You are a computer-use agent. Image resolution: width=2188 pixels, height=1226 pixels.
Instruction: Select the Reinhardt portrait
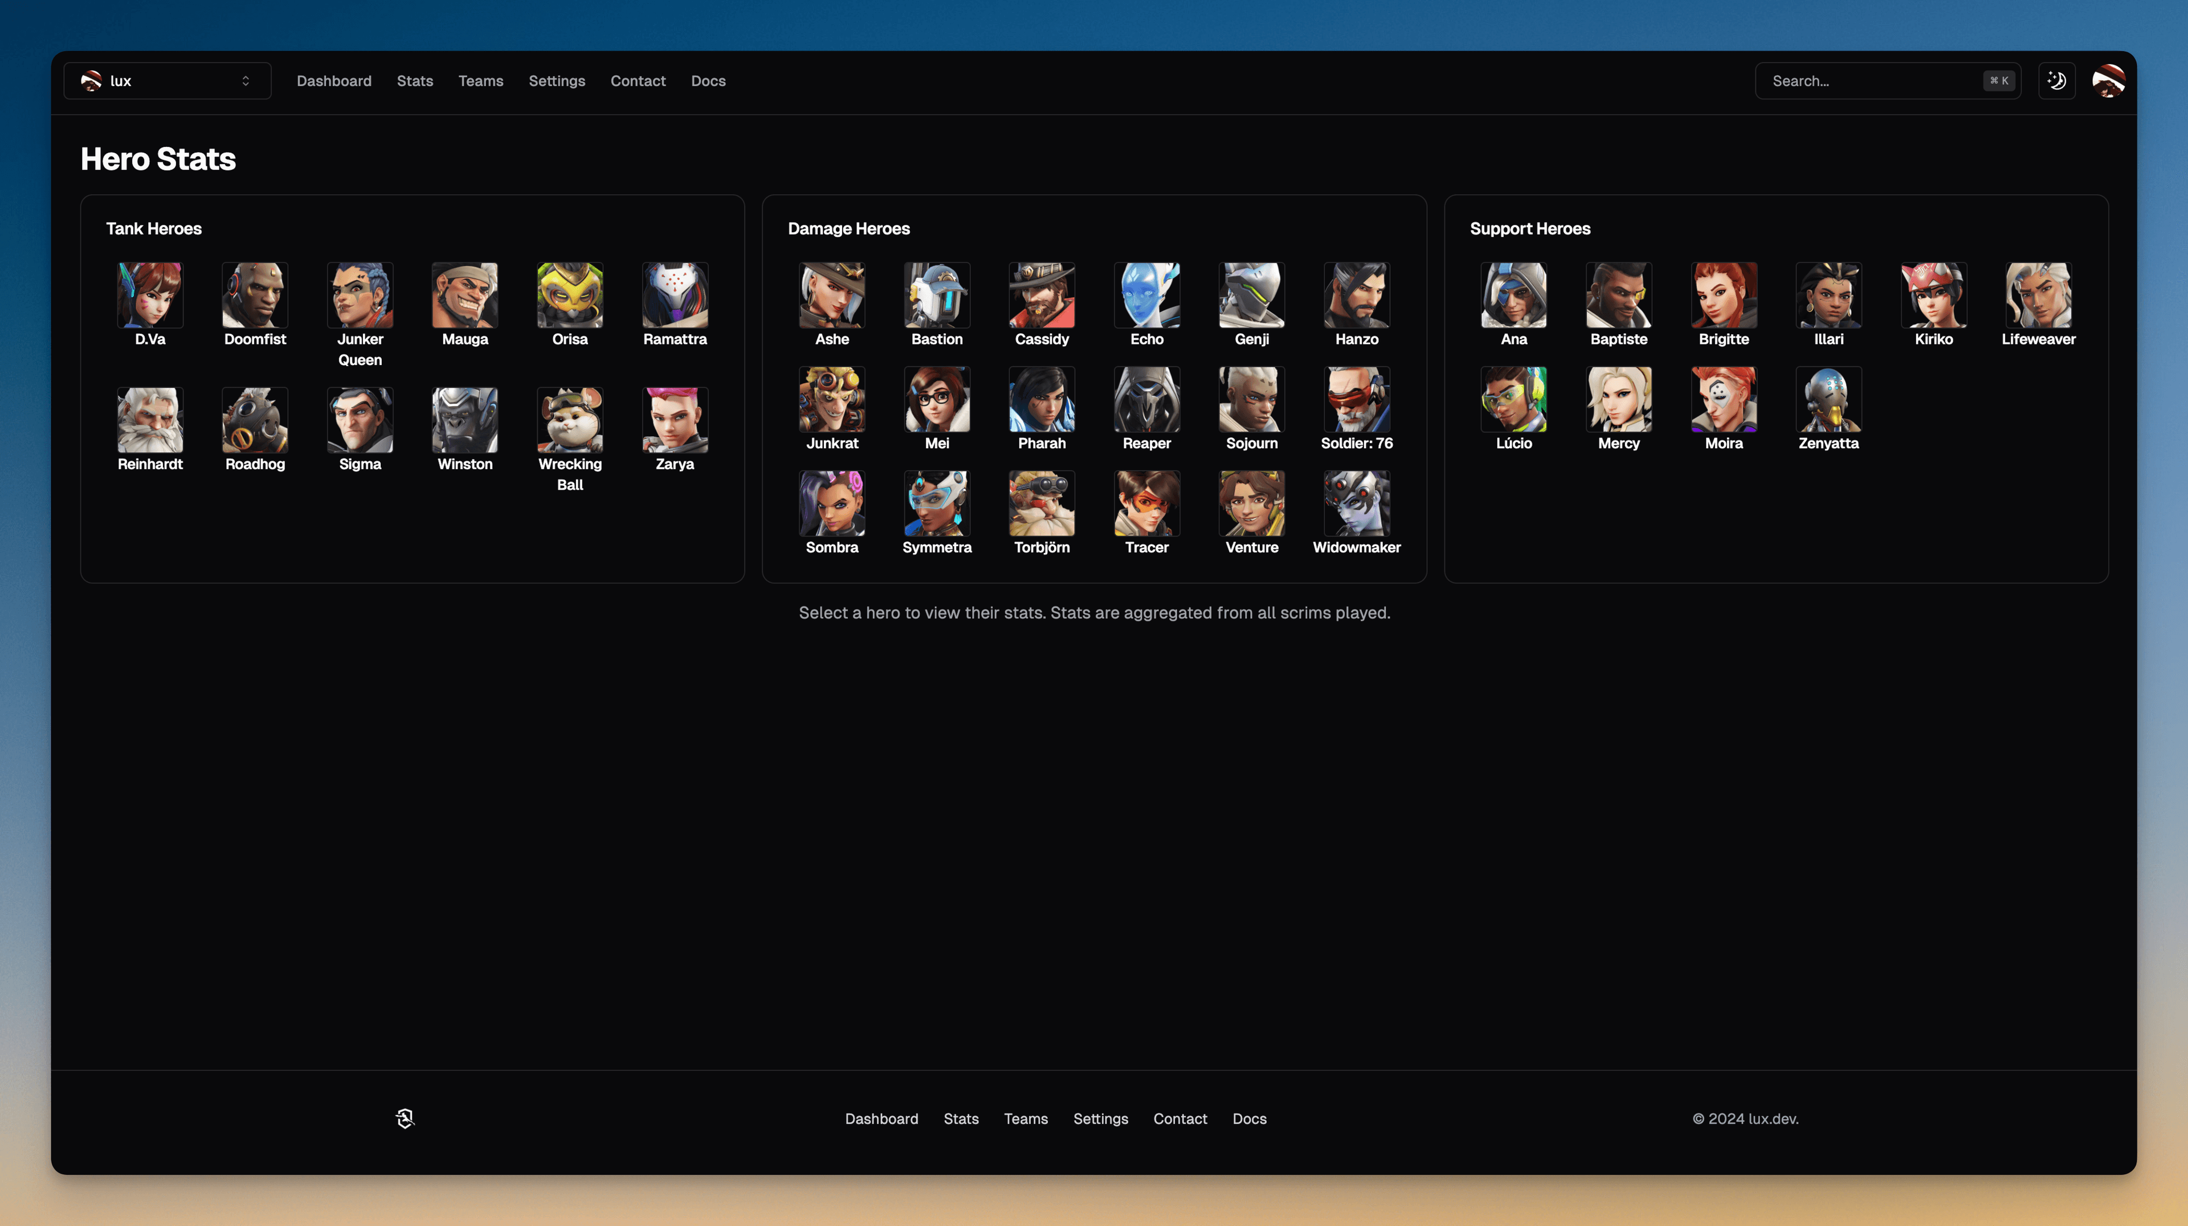[149, 420]
